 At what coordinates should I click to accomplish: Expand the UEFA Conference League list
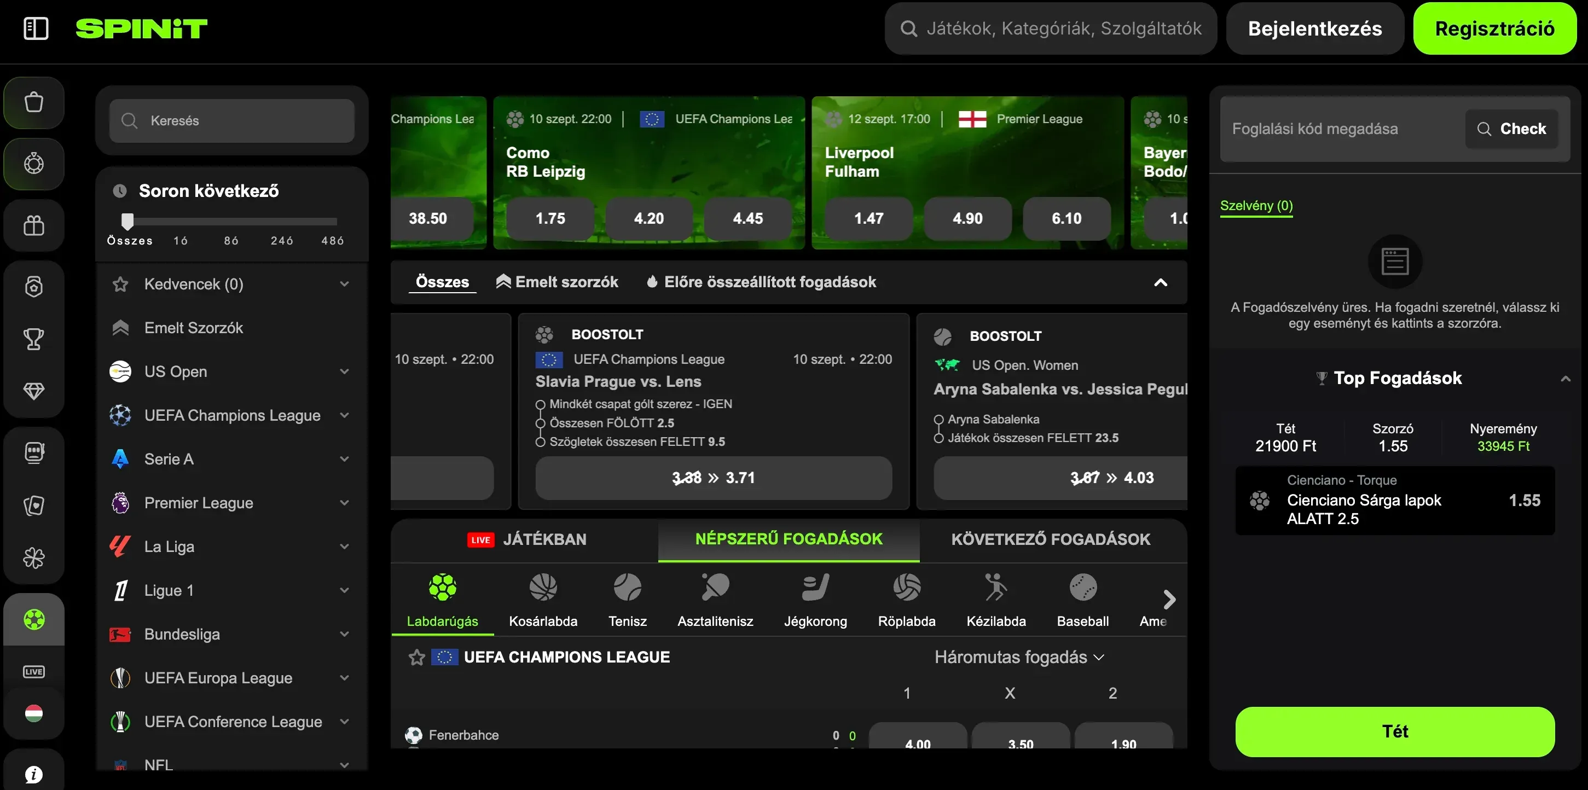[x=345, y=722]
